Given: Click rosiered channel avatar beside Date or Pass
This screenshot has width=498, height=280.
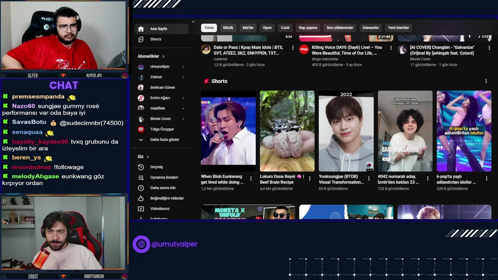Looking at the screenshot, I should click(206, 49).
